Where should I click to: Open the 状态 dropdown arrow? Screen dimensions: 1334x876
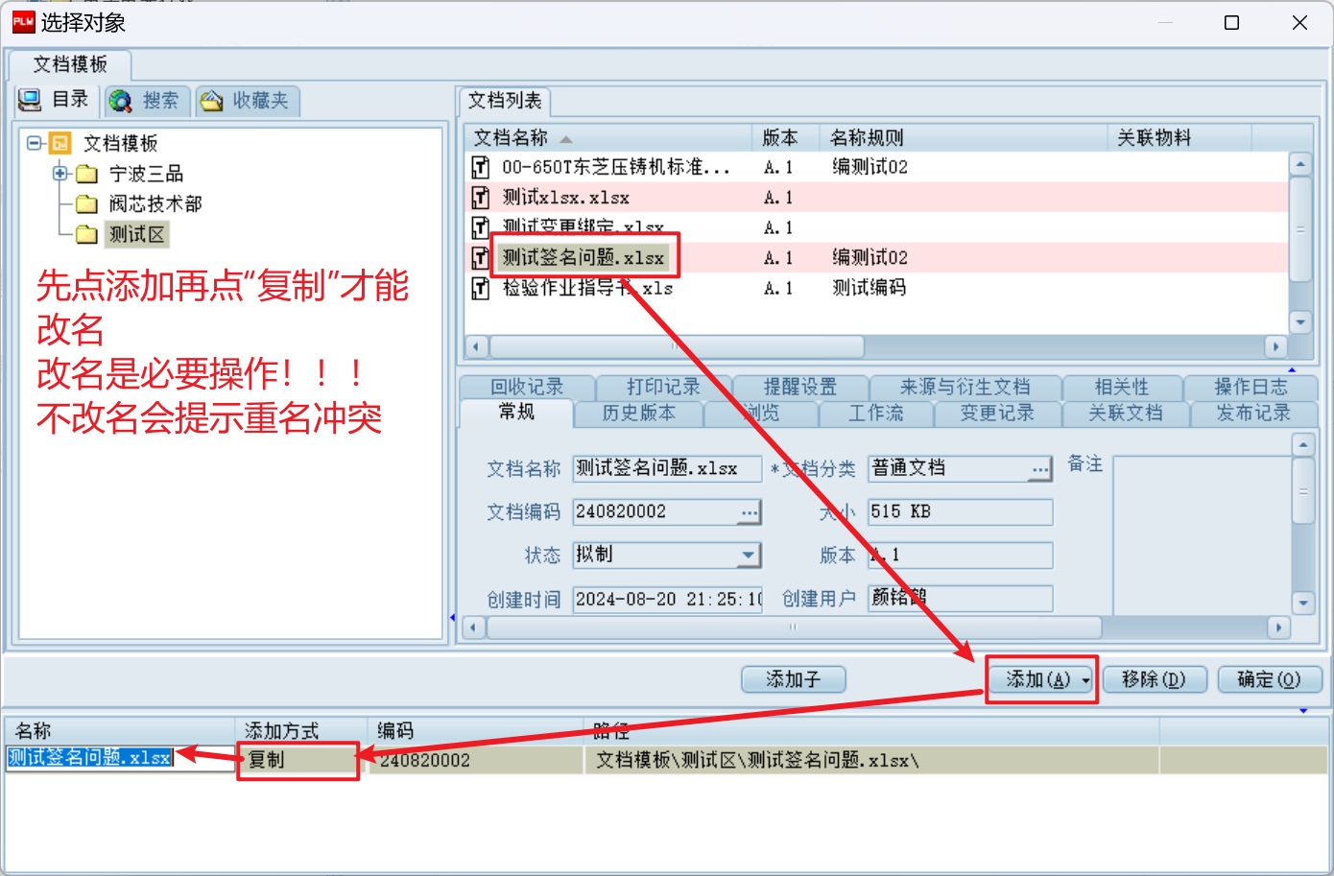(x=749, y=555)
